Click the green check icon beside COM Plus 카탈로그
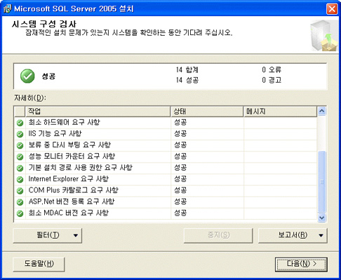Screen dimensions: 341x280 20,190
